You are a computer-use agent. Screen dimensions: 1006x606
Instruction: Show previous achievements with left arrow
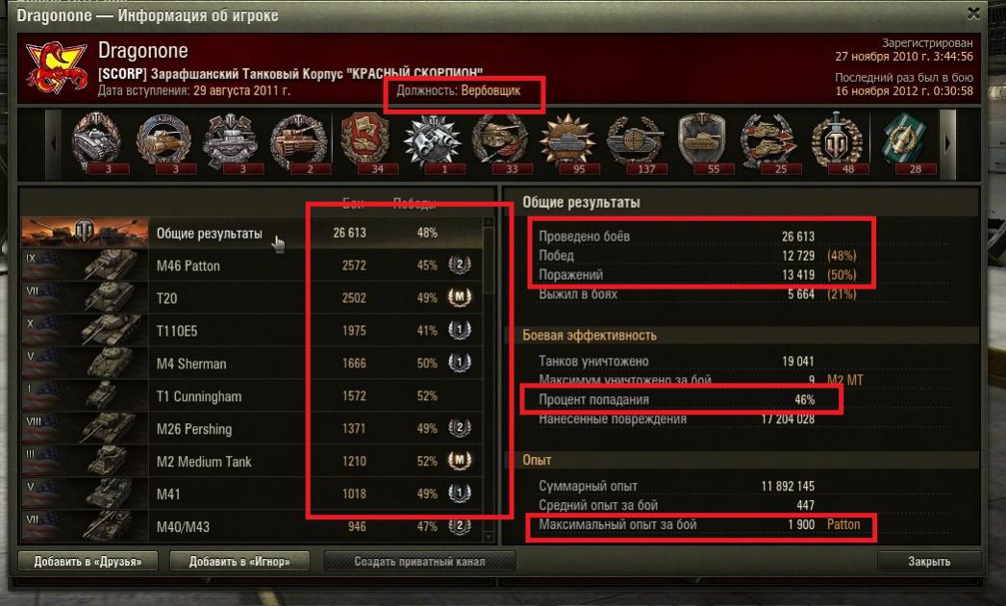click(x=53, y=143)
